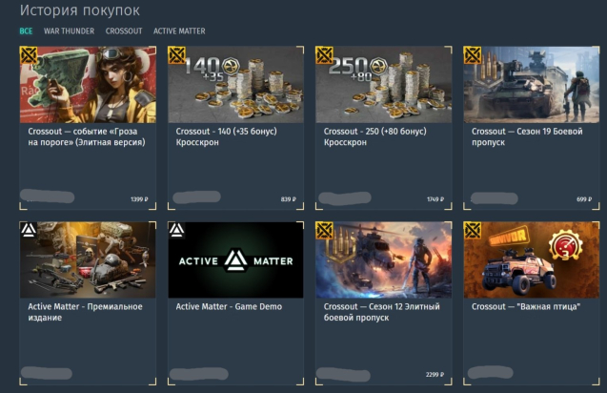This screenshot has width=607, height=393.
Task: Click the Сезон 12 helicopter artwork thumbnail
Action: click(x=384, y=259)
